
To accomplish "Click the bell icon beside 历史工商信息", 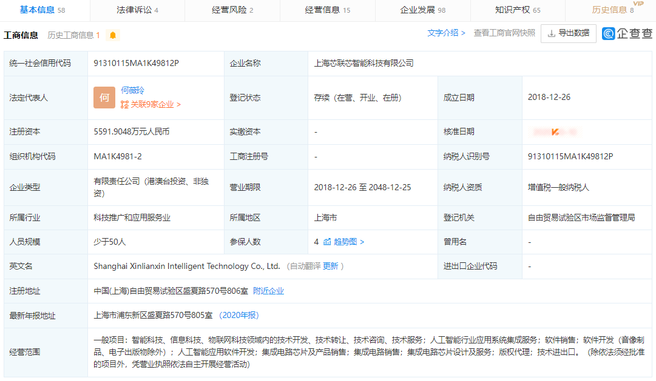I will 113,35.
